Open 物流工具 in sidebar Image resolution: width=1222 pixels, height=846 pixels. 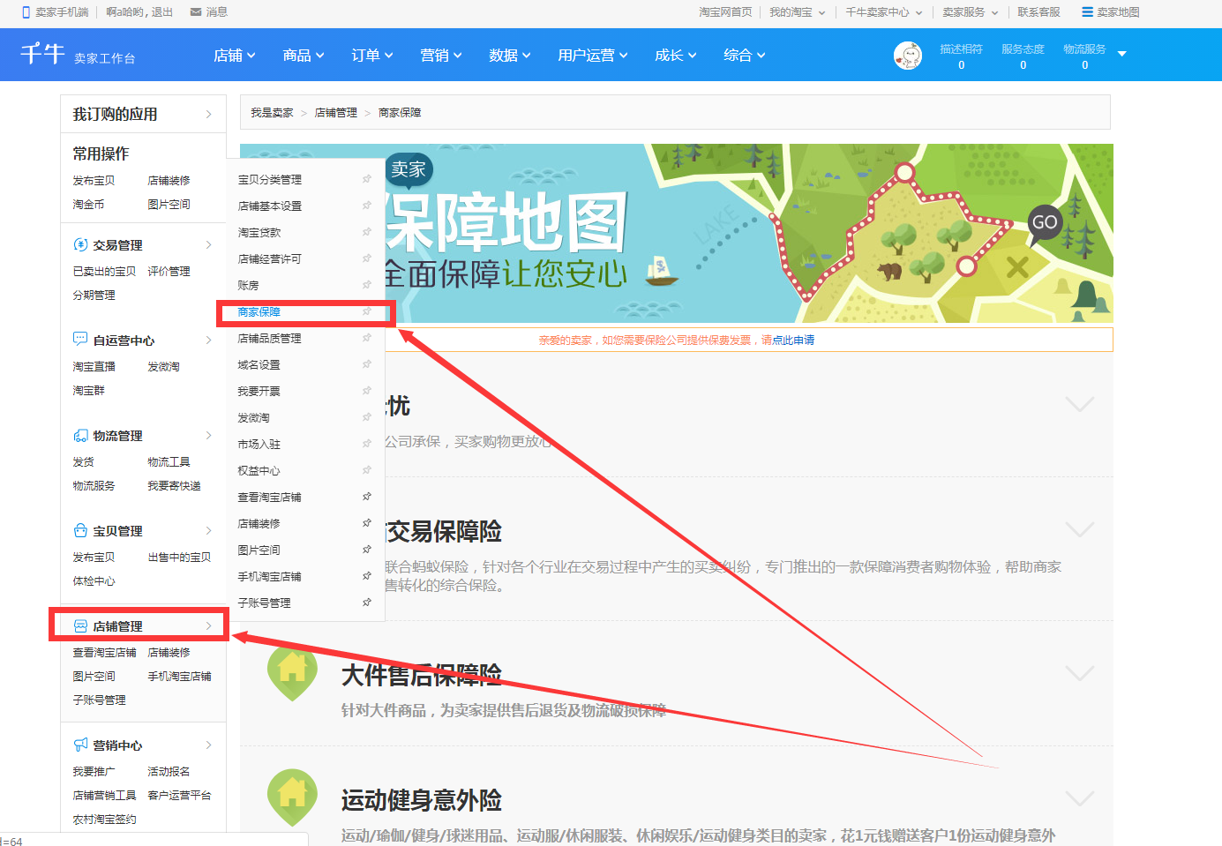pos(169,462)
